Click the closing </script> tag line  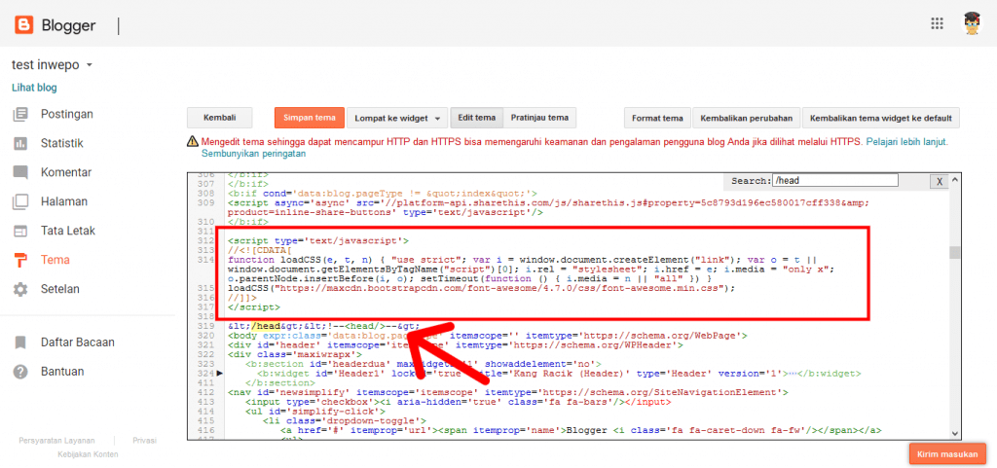(254, 306)
